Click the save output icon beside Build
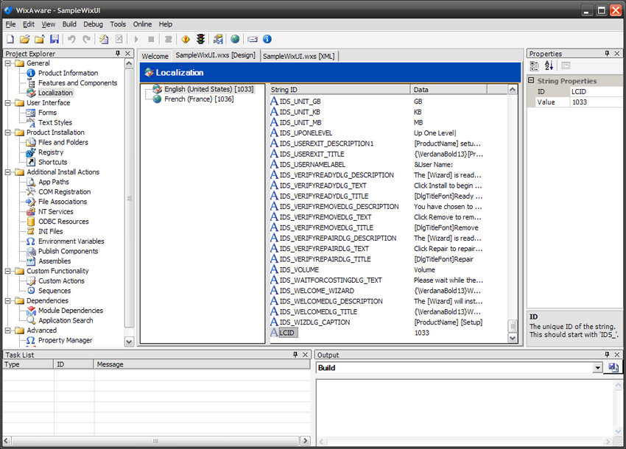This screenshot has height=449, width=626. (613, 367)
